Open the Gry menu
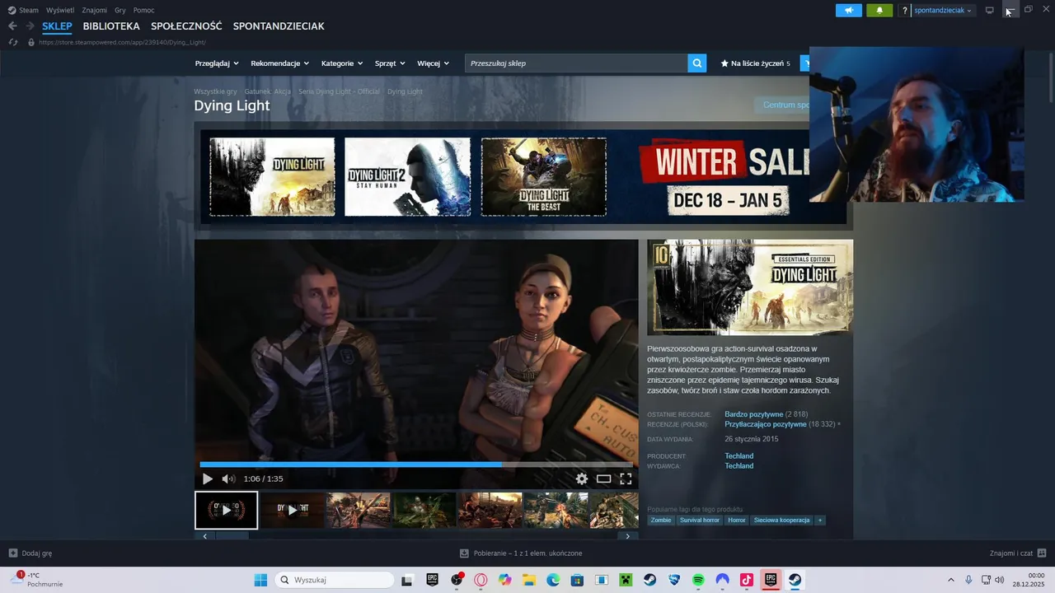 click(x=120, y=10)
